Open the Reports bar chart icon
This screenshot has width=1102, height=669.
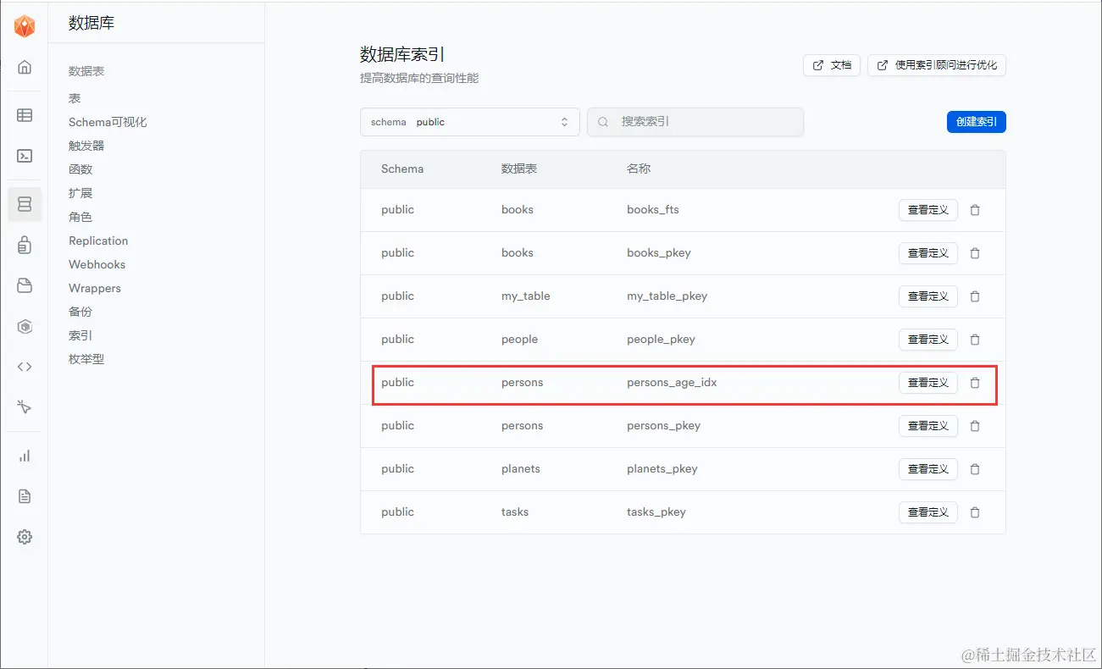(25, 456)
